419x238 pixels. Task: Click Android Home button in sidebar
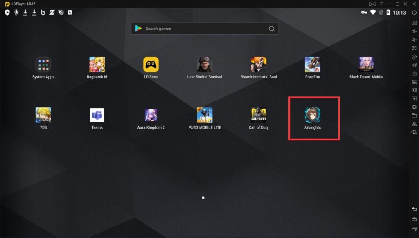point(414,219)
